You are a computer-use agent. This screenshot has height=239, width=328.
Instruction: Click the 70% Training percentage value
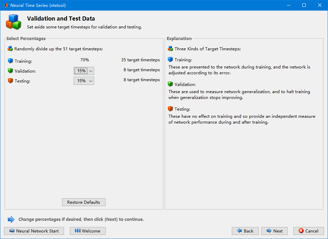(85, 60)
